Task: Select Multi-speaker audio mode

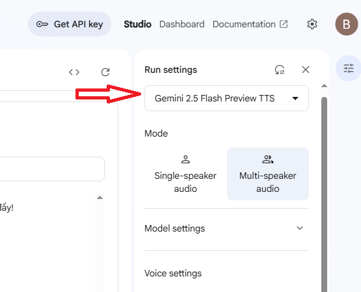Action: tap(268, 174)
